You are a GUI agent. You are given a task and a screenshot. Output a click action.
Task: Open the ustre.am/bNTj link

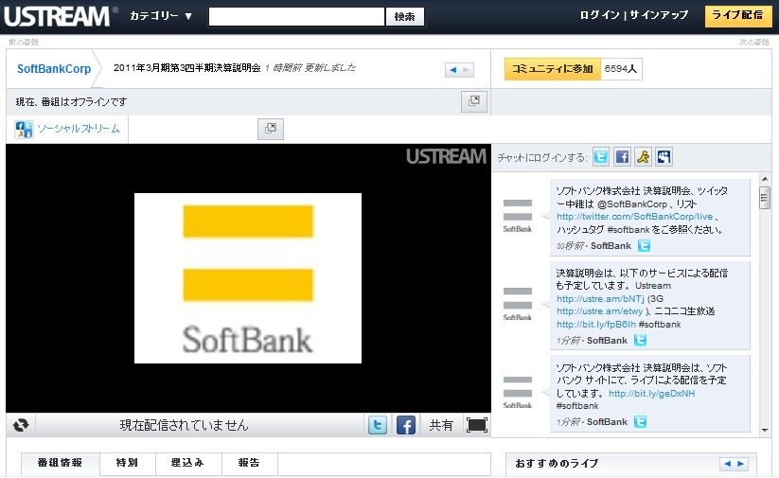coord(600,298)
